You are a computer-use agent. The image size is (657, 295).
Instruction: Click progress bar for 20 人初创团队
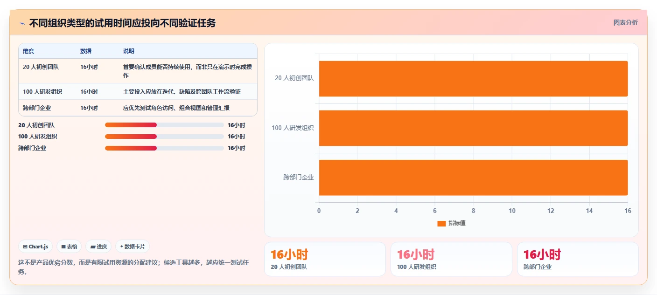[164, 125]
